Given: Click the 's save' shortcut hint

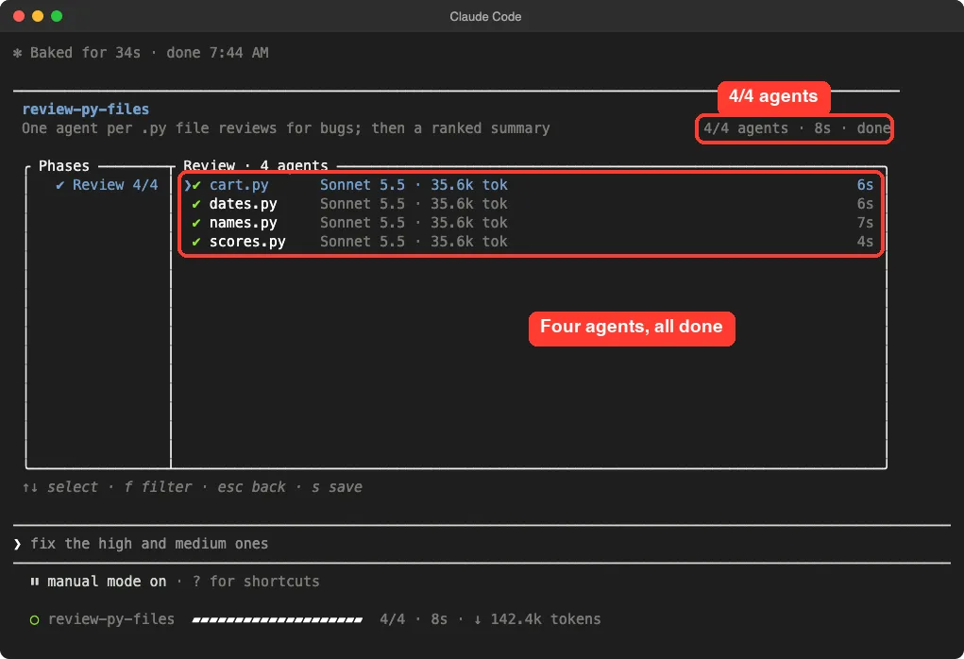Looking at the screenshot, I should pos(337,487).
